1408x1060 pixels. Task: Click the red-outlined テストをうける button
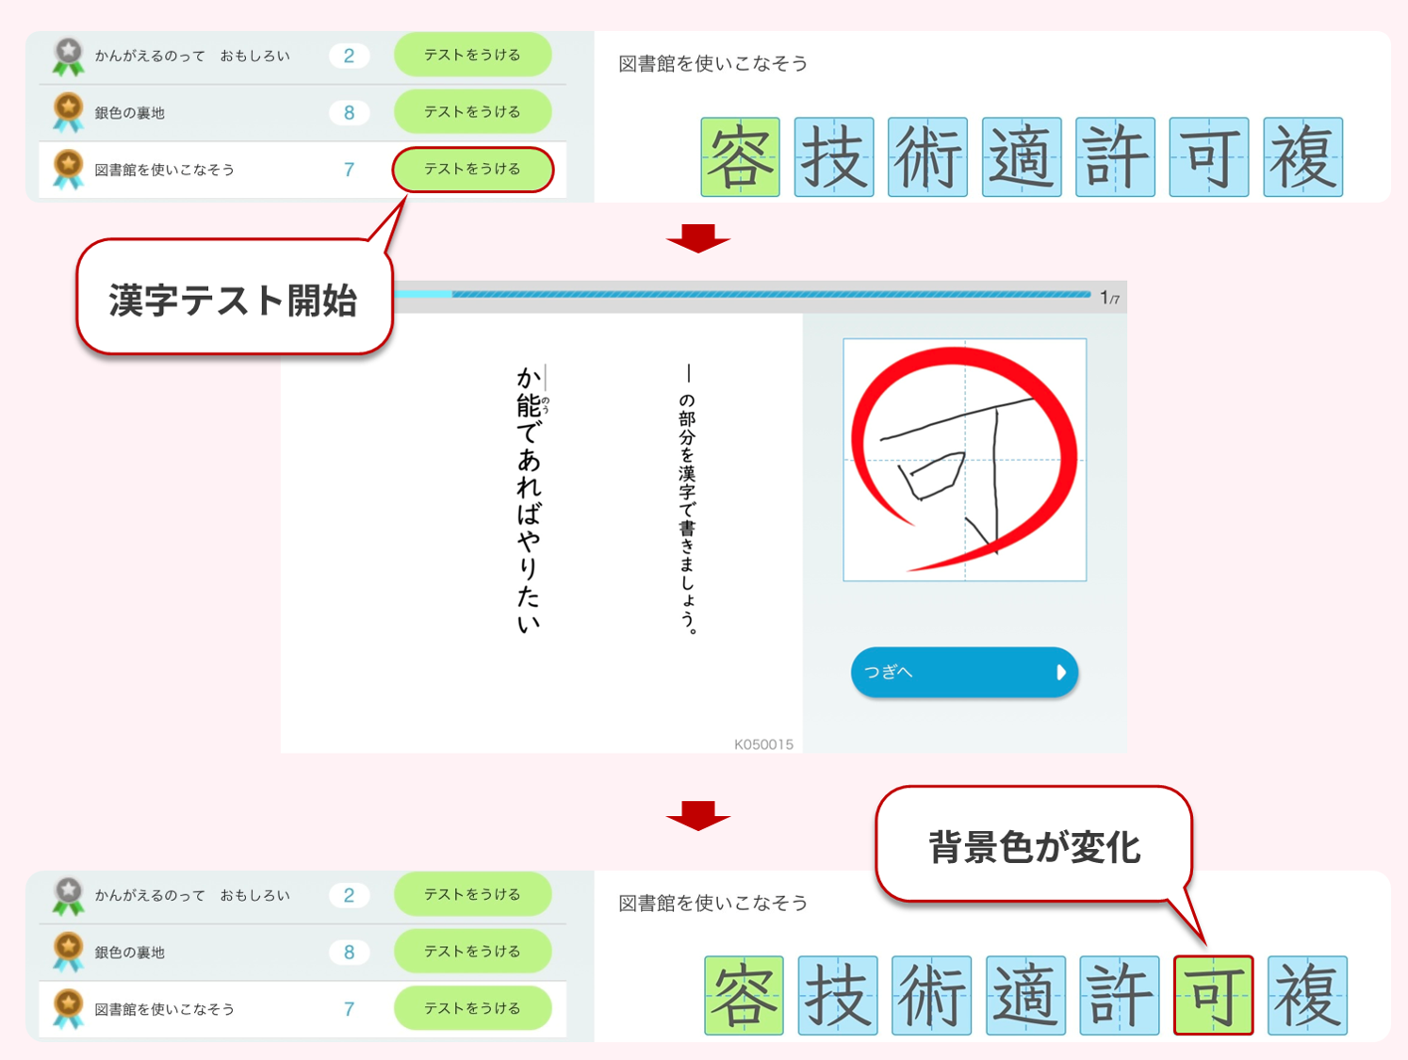(x=472, y=170)
